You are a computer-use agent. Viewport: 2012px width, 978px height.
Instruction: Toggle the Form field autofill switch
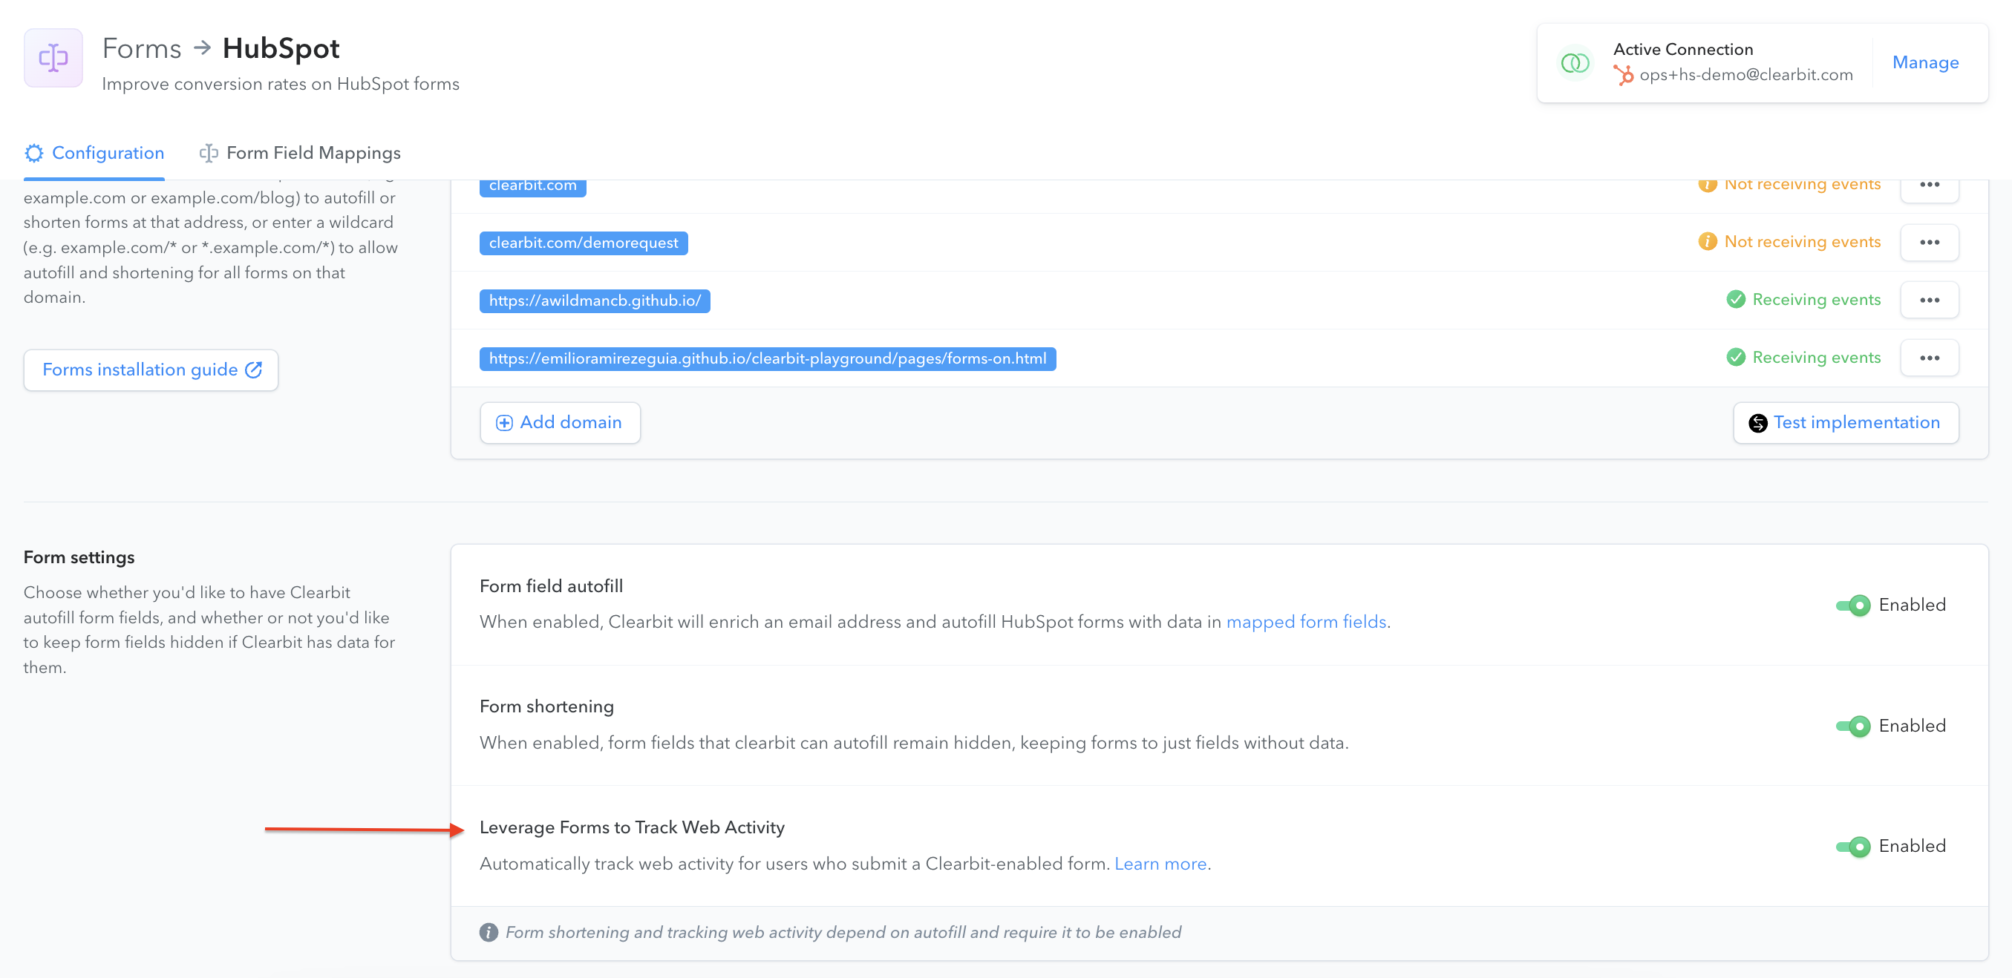[x=1852, y=605]
